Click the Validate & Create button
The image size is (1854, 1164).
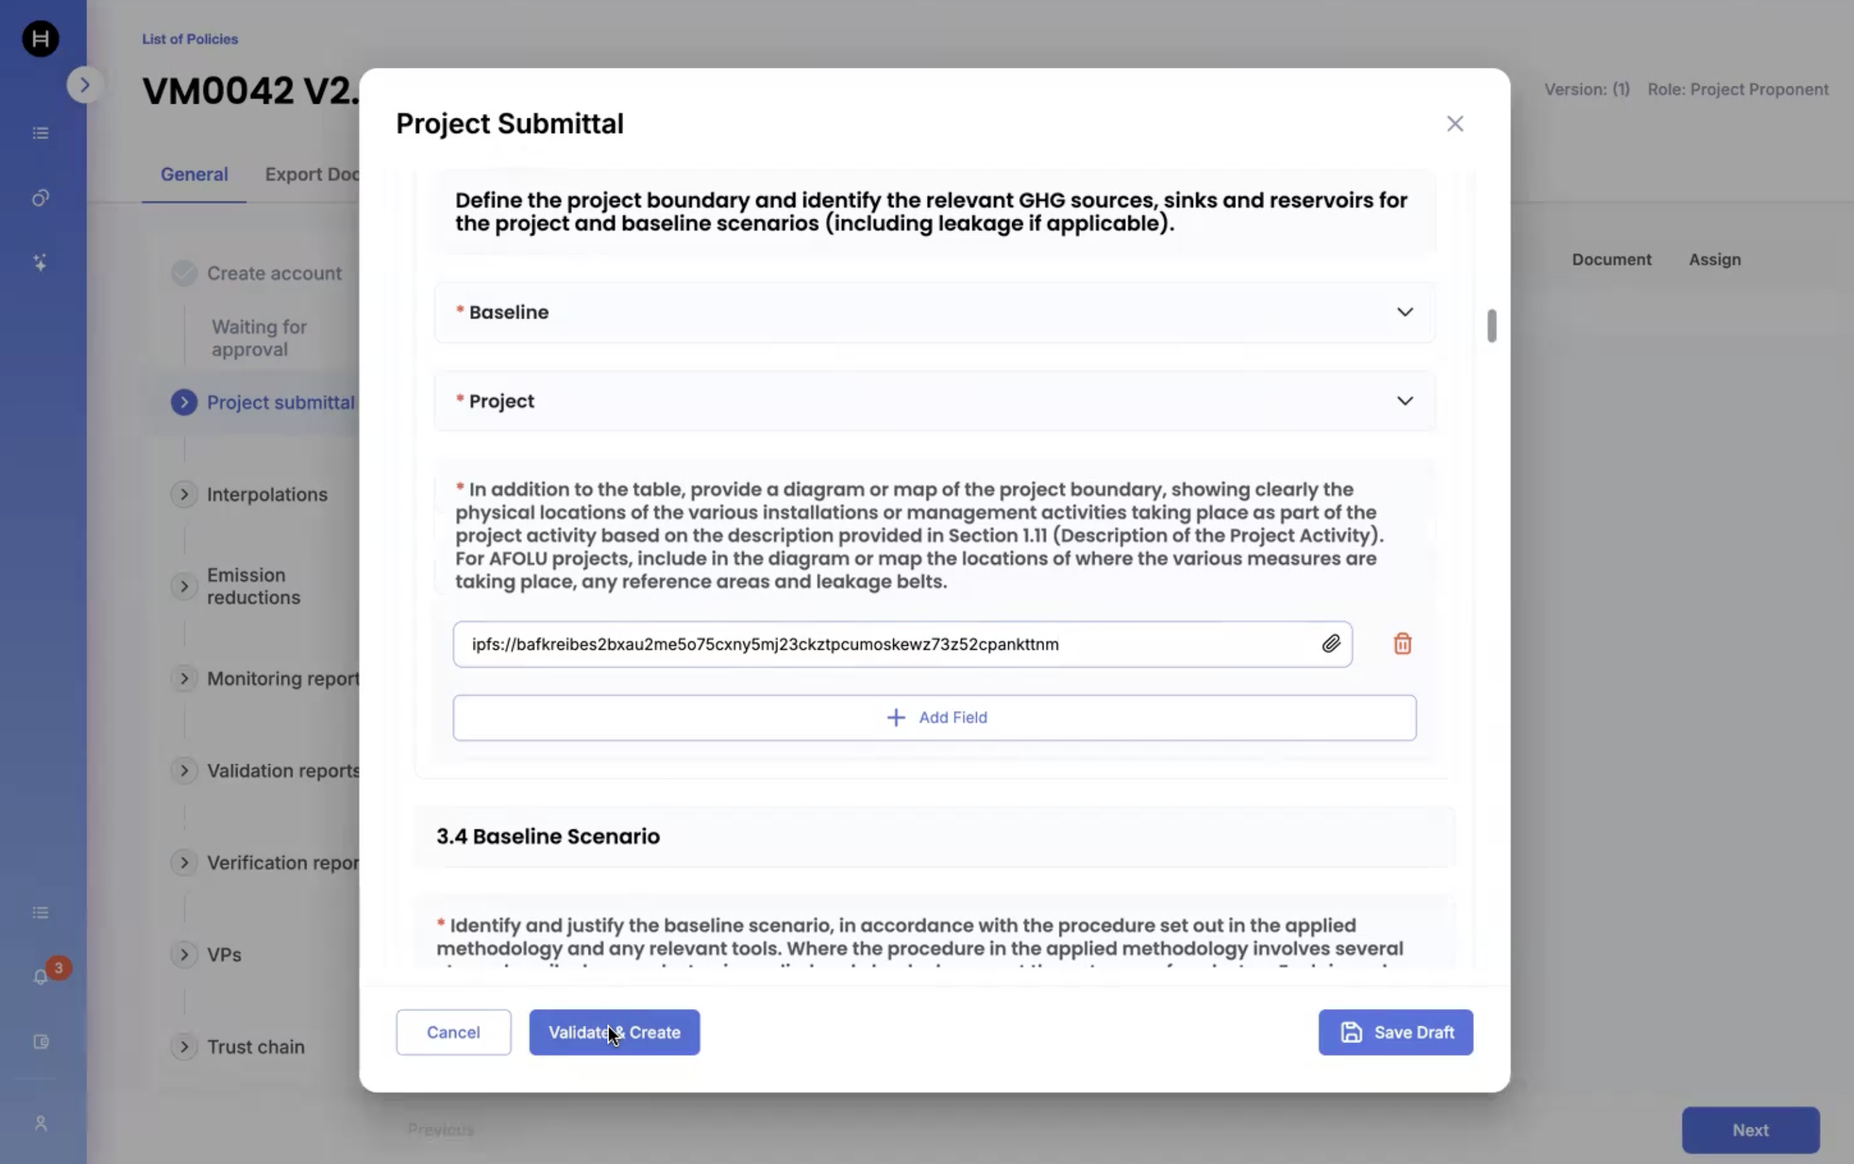pyautogui.click(x=613, y=1032)
